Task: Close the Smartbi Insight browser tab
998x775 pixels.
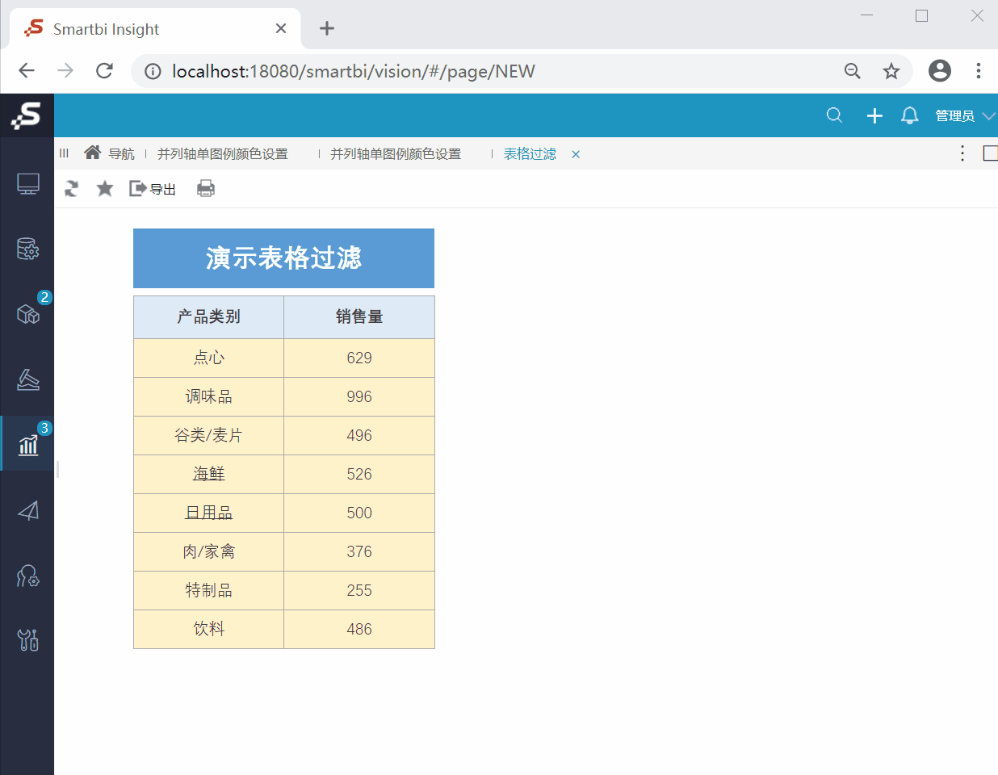Action: click(x=281, y=28)
